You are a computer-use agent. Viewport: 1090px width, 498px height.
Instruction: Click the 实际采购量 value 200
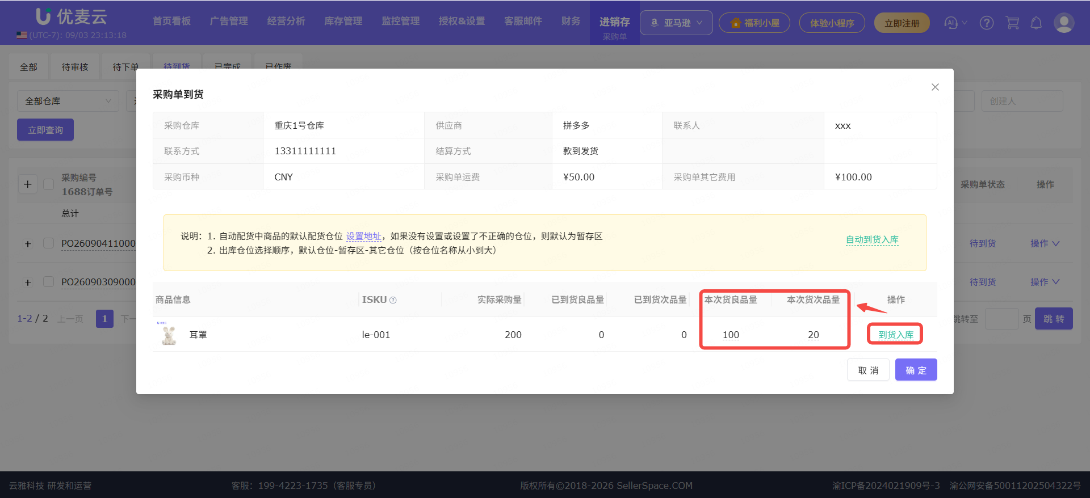pos(513,335)
